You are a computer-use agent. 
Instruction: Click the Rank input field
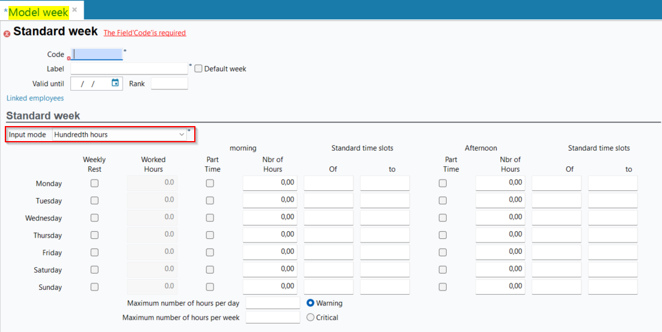(169, 83)
